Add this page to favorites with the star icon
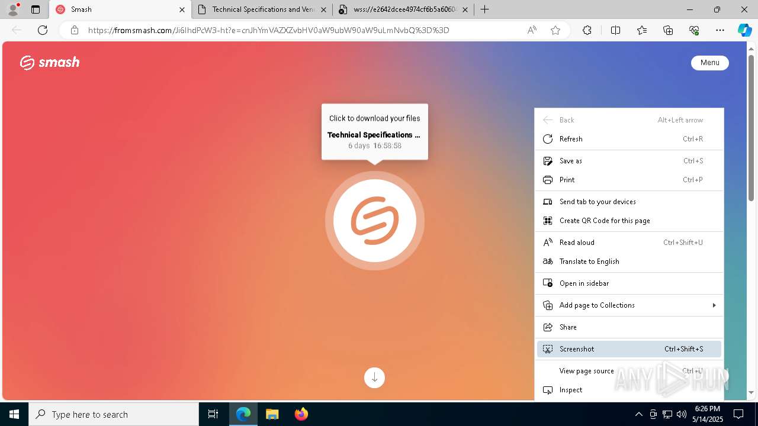 tap(555, 30)
